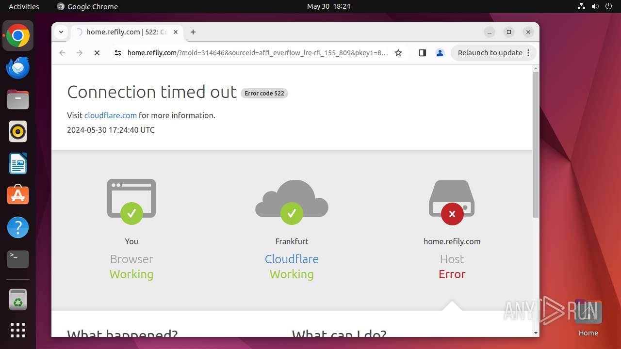Click the timestamp 2024-05-30 17:24:40 UTC

[x=111, y=130]
